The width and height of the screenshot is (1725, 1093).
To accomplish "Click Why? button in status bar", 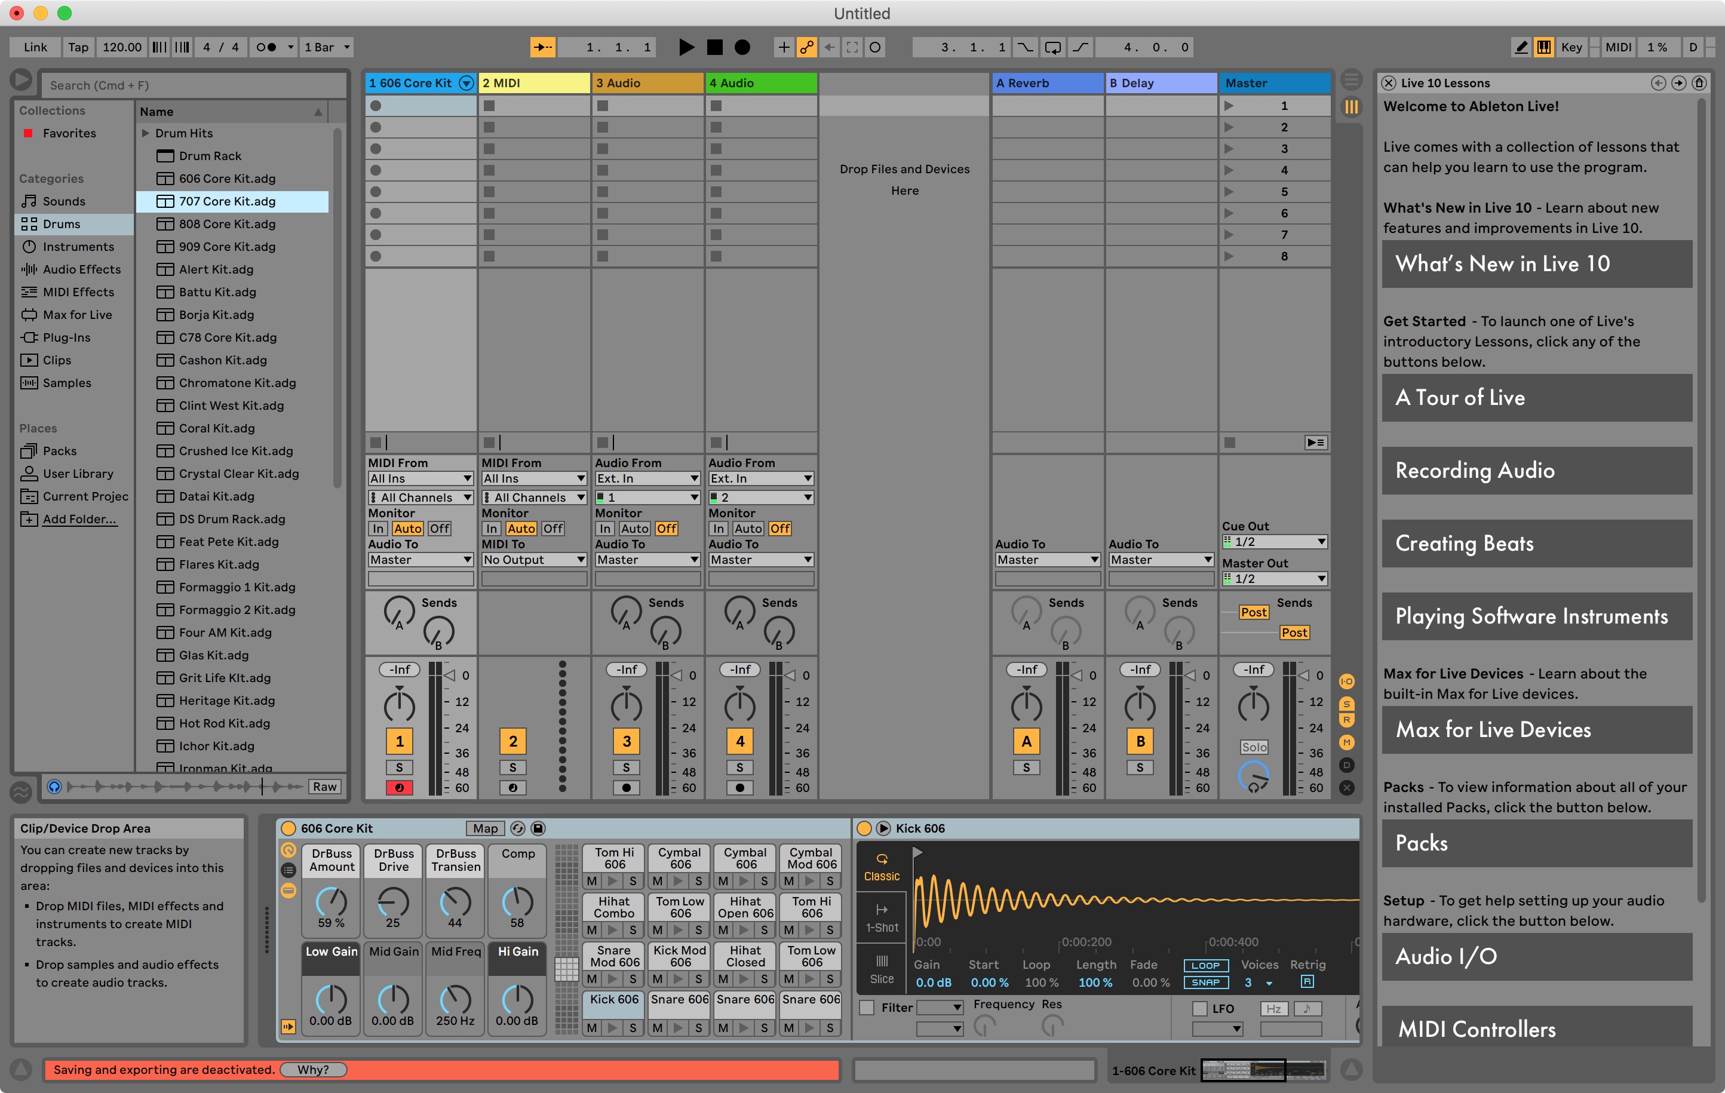I will point(313,1069).
